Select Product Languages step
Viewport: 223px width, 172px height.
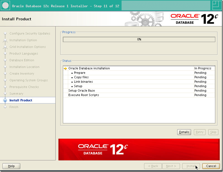(24, 54)
